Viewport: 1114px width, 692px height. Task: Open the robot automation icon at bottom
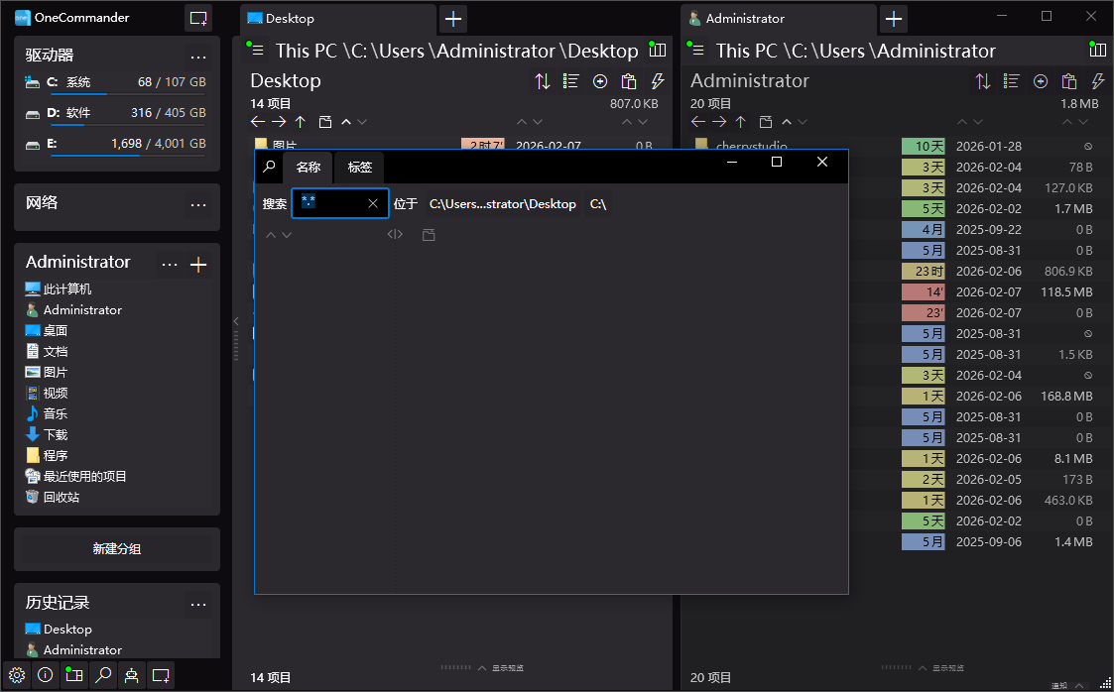click(x=131, y=675)
